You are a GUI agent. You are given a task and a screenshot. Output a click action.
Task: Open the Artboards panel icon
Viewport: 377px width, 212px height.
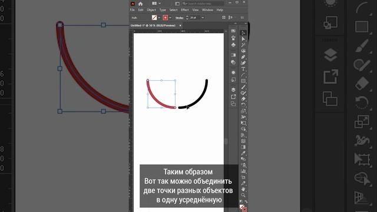coord(233,104)
